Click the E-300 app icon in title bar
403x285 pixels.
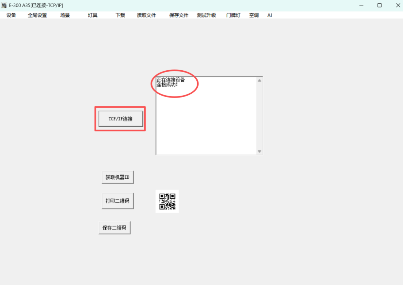tap(4, 5)
